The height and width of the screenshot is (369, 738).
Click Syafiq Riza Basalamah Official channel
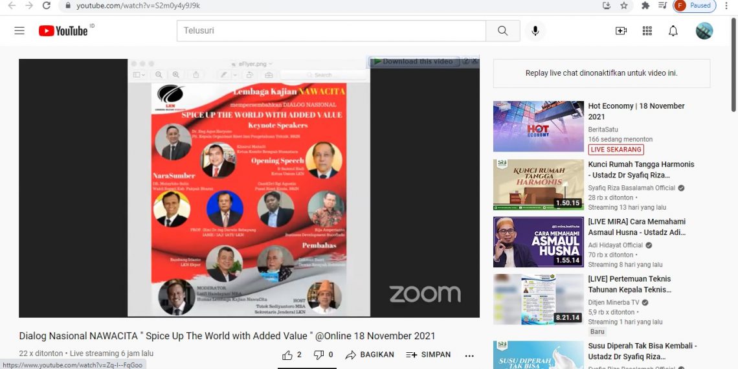[x=632, y=188]
